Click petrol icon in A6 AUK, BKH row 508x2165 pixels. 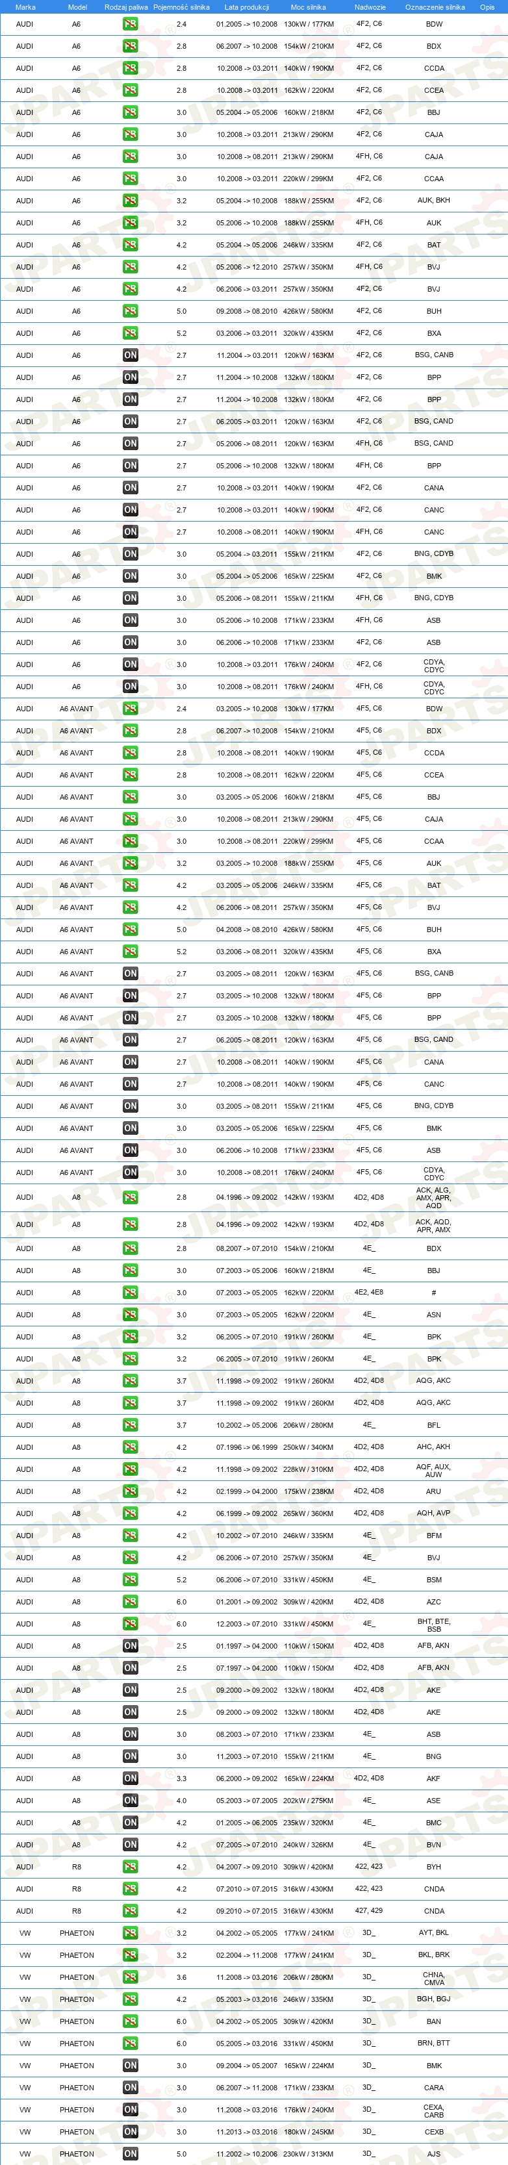131,201
